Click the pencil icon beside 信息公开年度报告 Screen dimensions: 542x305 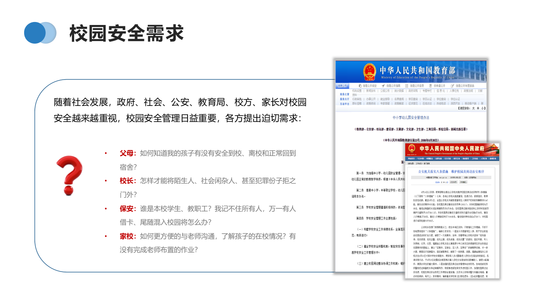(453, 86)
